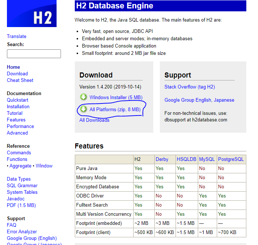Screen dimensions: 258x245
Task: Open the Aggregate functions link
Action: (20, 166)
